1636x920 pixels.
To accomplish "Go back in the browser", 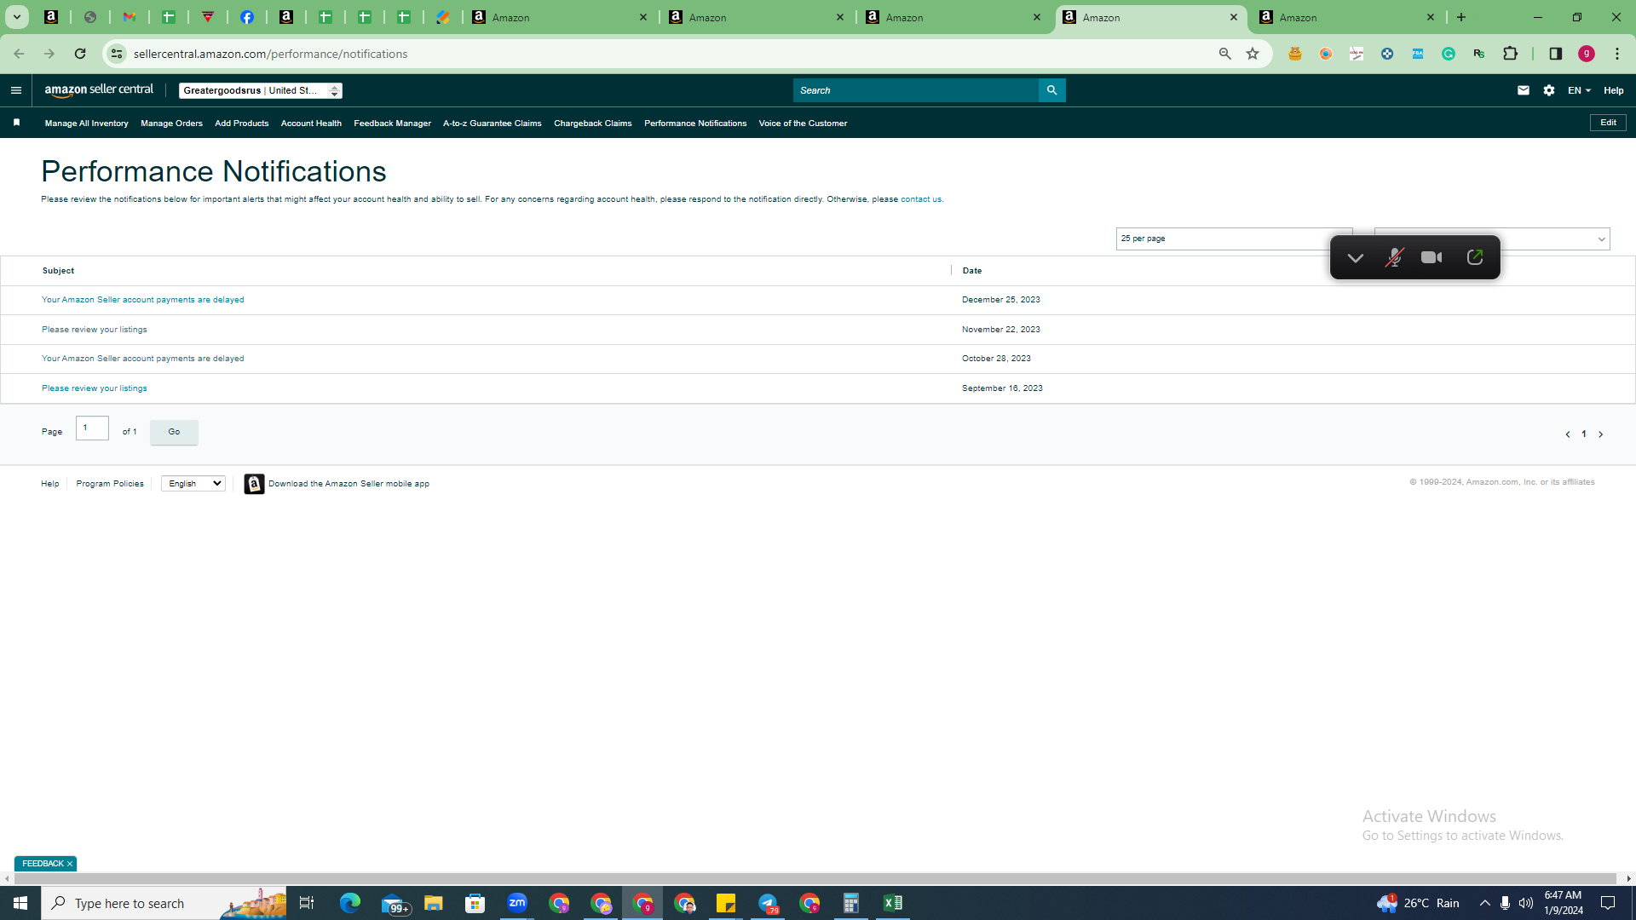I will pos(19,54).
